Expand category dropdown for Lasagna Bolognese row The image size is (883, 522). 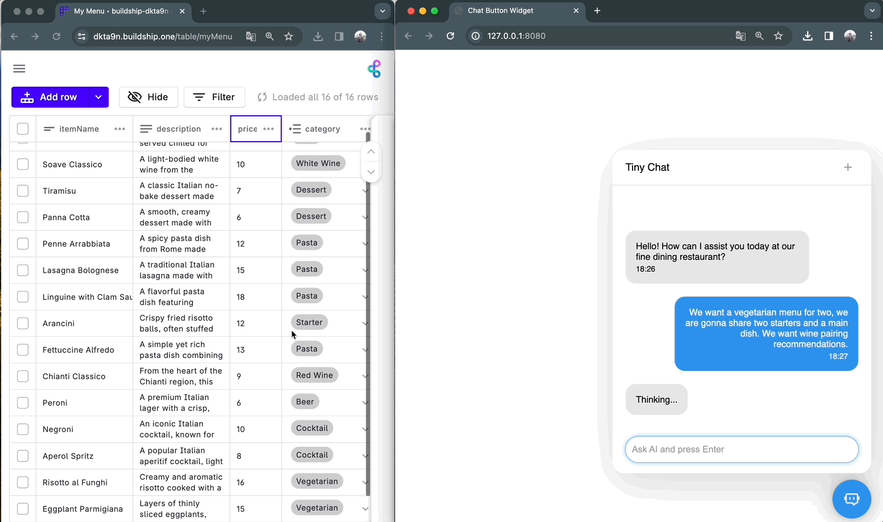pyautogui.click(x=365, y=270)
